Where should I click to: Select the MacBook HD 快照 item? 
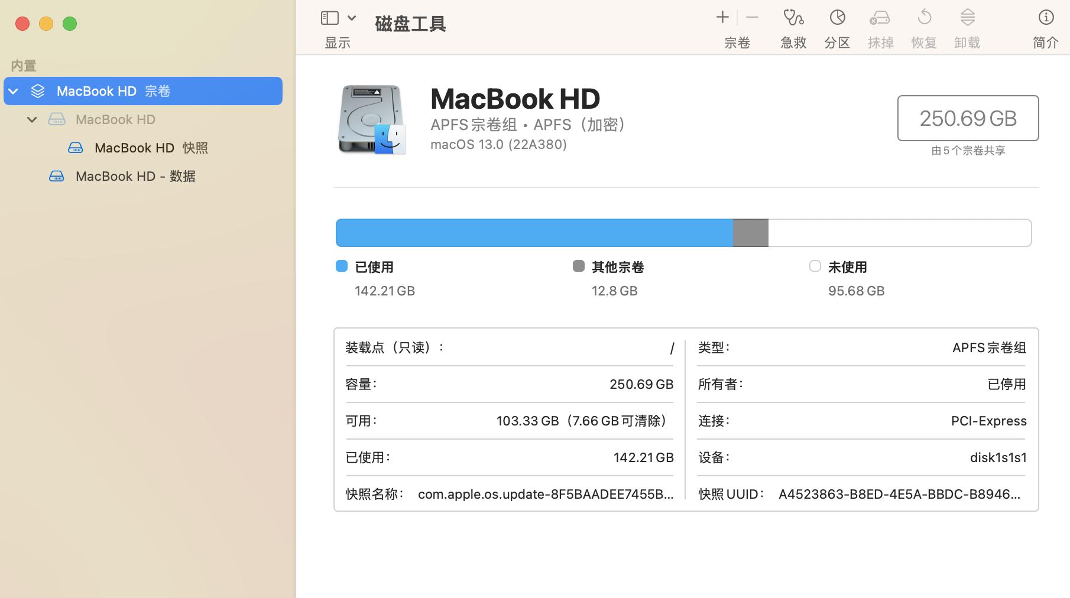151,148
